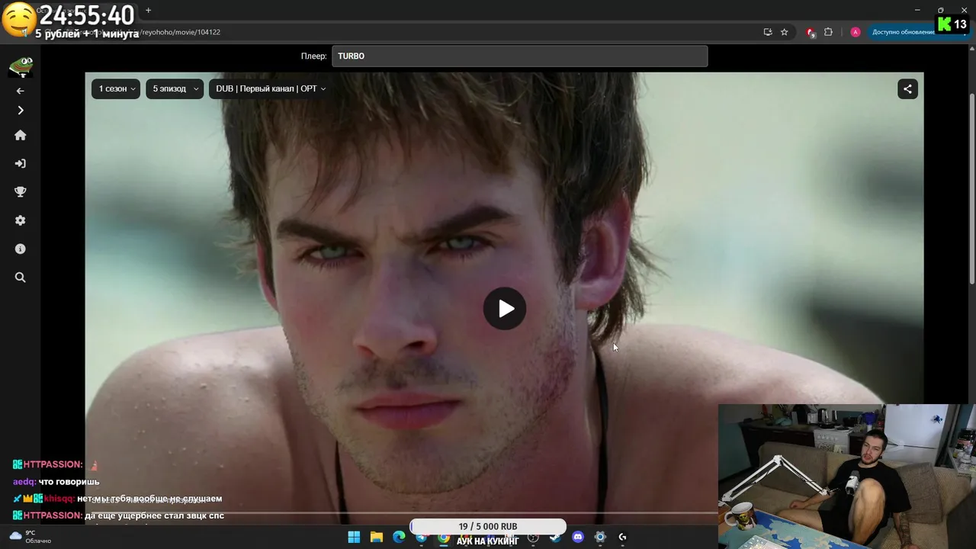Viewport: 976px width, 549px height.
Task: Expand the '1 сезон' season dropdown
Action: pyautogui.click(x=116, y=89)
